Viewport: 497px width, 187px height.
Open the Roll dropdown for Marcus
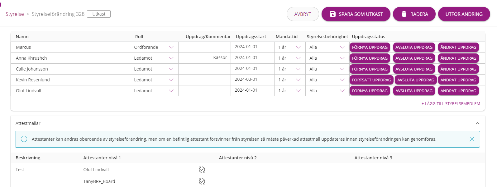154,47
